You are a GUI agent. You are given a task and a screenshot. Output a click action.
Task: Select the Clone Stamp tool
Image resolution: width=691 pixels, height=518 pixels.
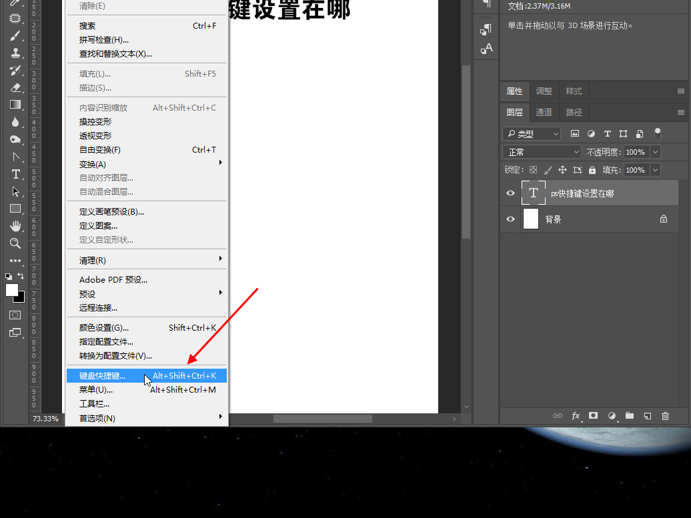[x=15, y=53]
